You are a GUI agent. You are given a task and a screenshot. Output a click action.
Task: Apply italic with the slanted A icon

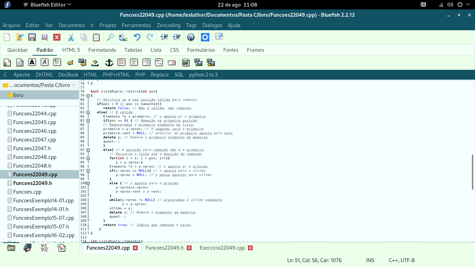pyautogui.click(x=45, y=63)
